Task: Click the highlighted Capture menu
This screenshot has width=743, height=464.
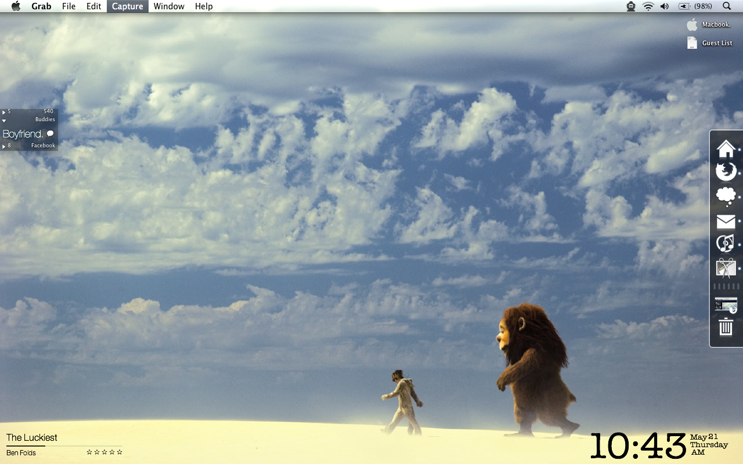Action: click(128, 6)
